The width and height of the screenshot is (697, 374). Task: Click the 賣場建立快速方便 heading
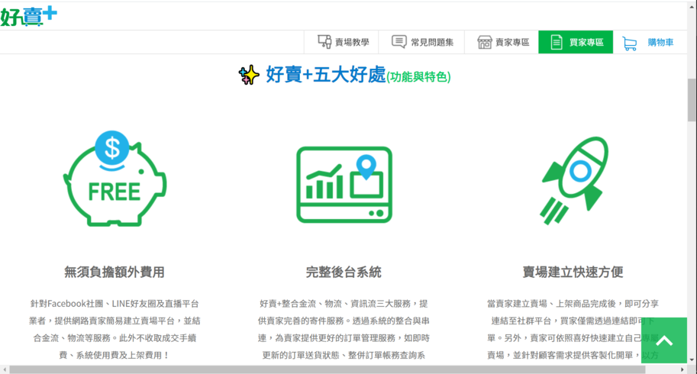pos(573,272)
